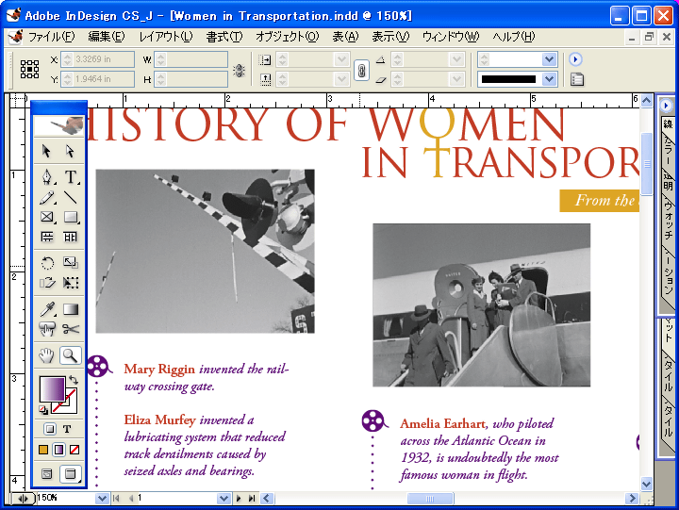This screenshot has height=510, width=679.
Task: Open the オブジェクト(O) menu
Action: pos(287,37)
